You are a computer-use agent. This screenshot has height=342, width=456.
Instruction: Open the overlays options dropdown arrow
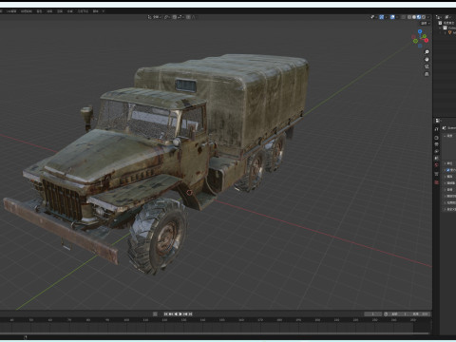click(x=397, y=17)
